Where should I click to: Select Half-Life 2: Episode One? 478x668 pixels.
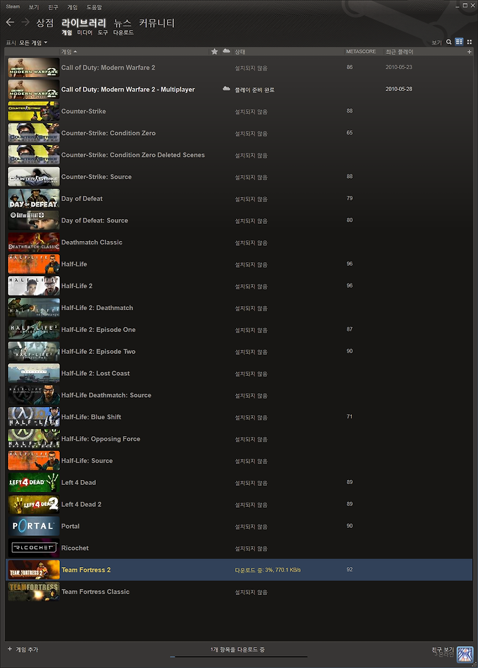[98, 330]
